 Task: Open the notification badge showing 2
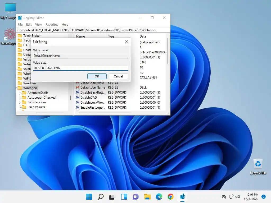click(x=264, y=197)
